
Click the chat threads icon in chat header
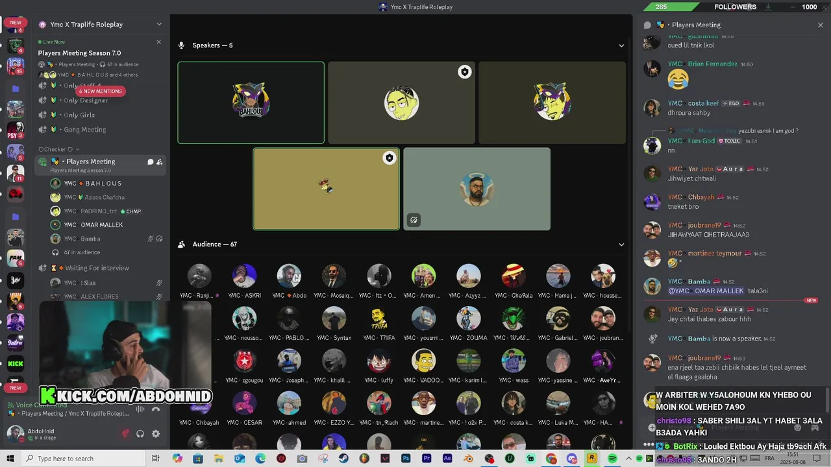pos(647,25)
